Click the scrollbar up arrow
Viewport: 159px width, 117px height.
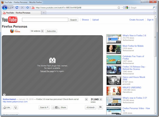(x=155, y=16)
